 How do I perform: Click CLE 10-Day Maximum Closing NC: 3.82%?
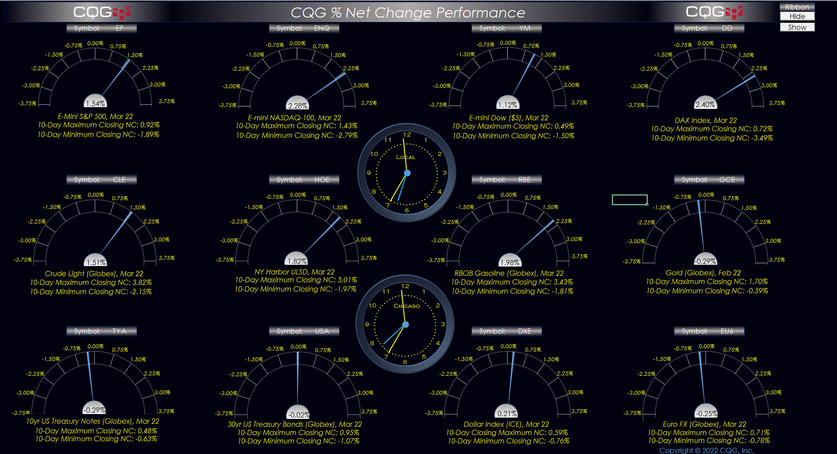point(91,282)
